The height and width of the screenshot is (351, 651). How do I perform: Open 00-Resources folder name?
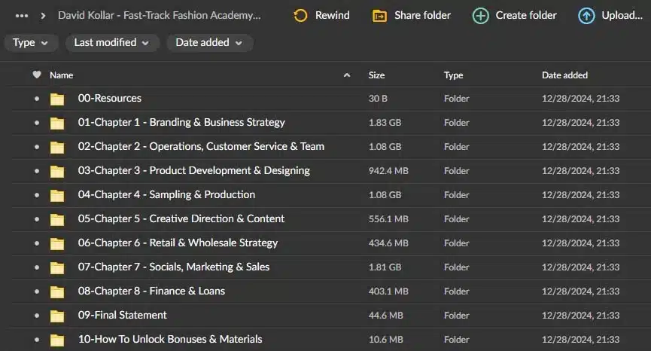point(110,98)
